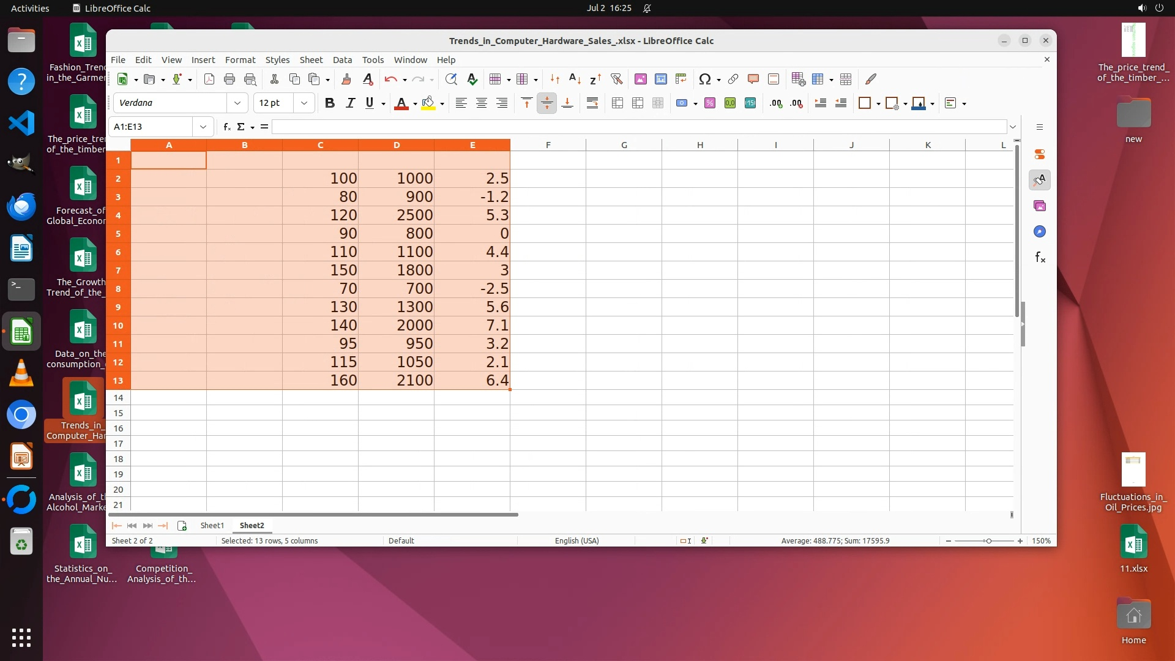Click the AutoFilter icon
1175x661 pixels.
click(x=616, y=79)
